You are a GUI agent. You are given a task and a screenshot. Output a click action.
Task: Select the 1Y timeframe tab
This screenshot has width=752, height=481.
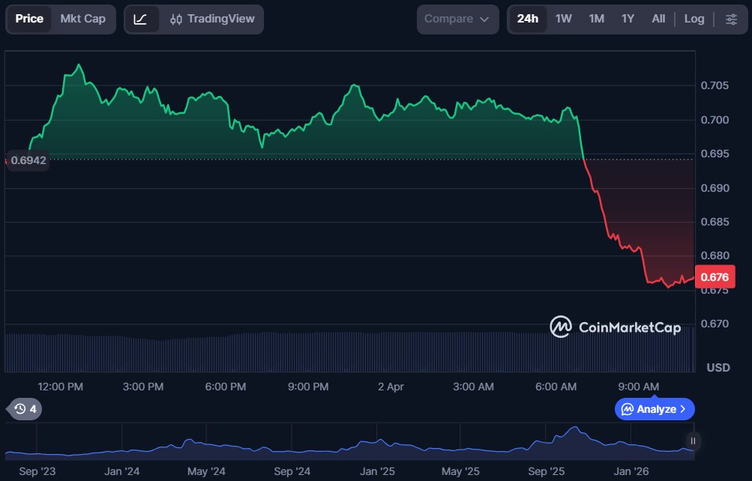627,19
